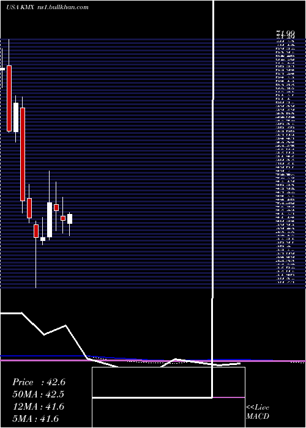Click the tallest red candlestick body
Viewport: 306px width, 428px height.
click(23, 154)
